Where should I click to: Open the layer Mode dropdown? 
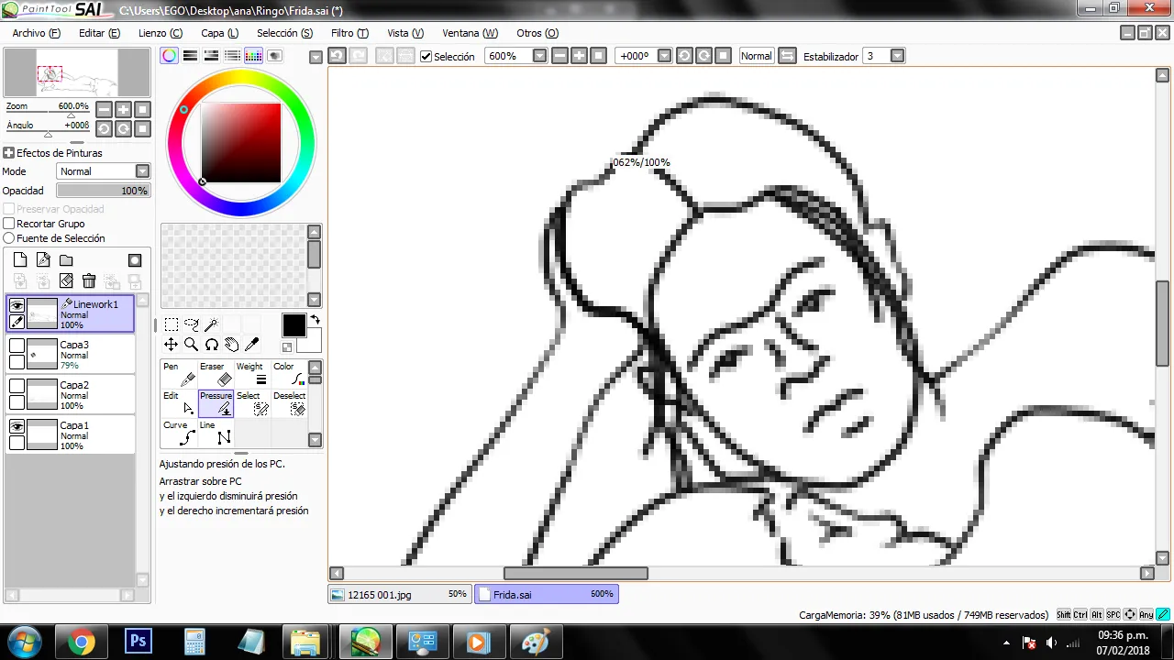coord(143,171)
